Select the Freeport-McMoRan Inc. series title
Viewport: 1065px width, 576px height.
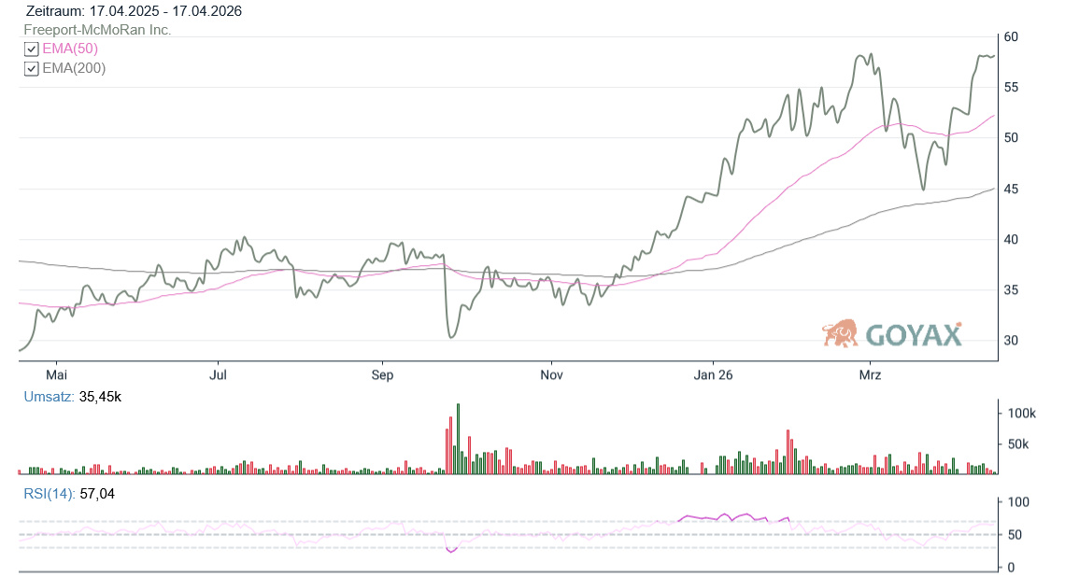point(97,30)
